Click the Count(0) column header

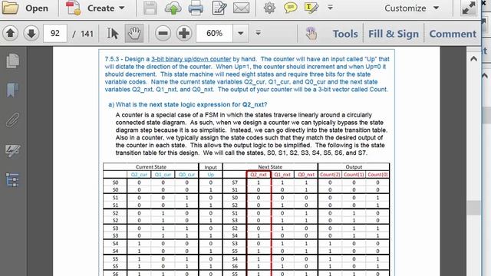point(377,175)
